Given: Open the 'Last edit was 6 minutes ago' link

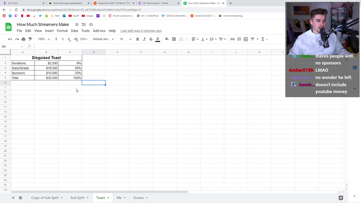Looking at the screenshot, I should pyautogui.click(x=141, y=31).
